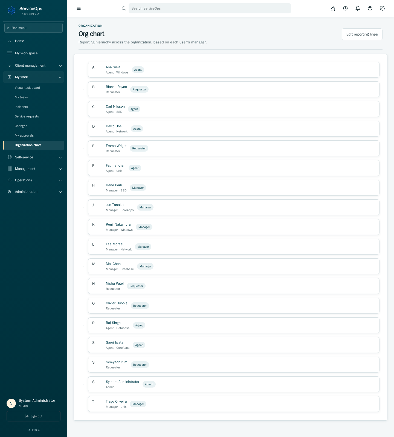The image size is (394, 437).
Task: Expand the Operations chevron
Action: pos(60,181)
